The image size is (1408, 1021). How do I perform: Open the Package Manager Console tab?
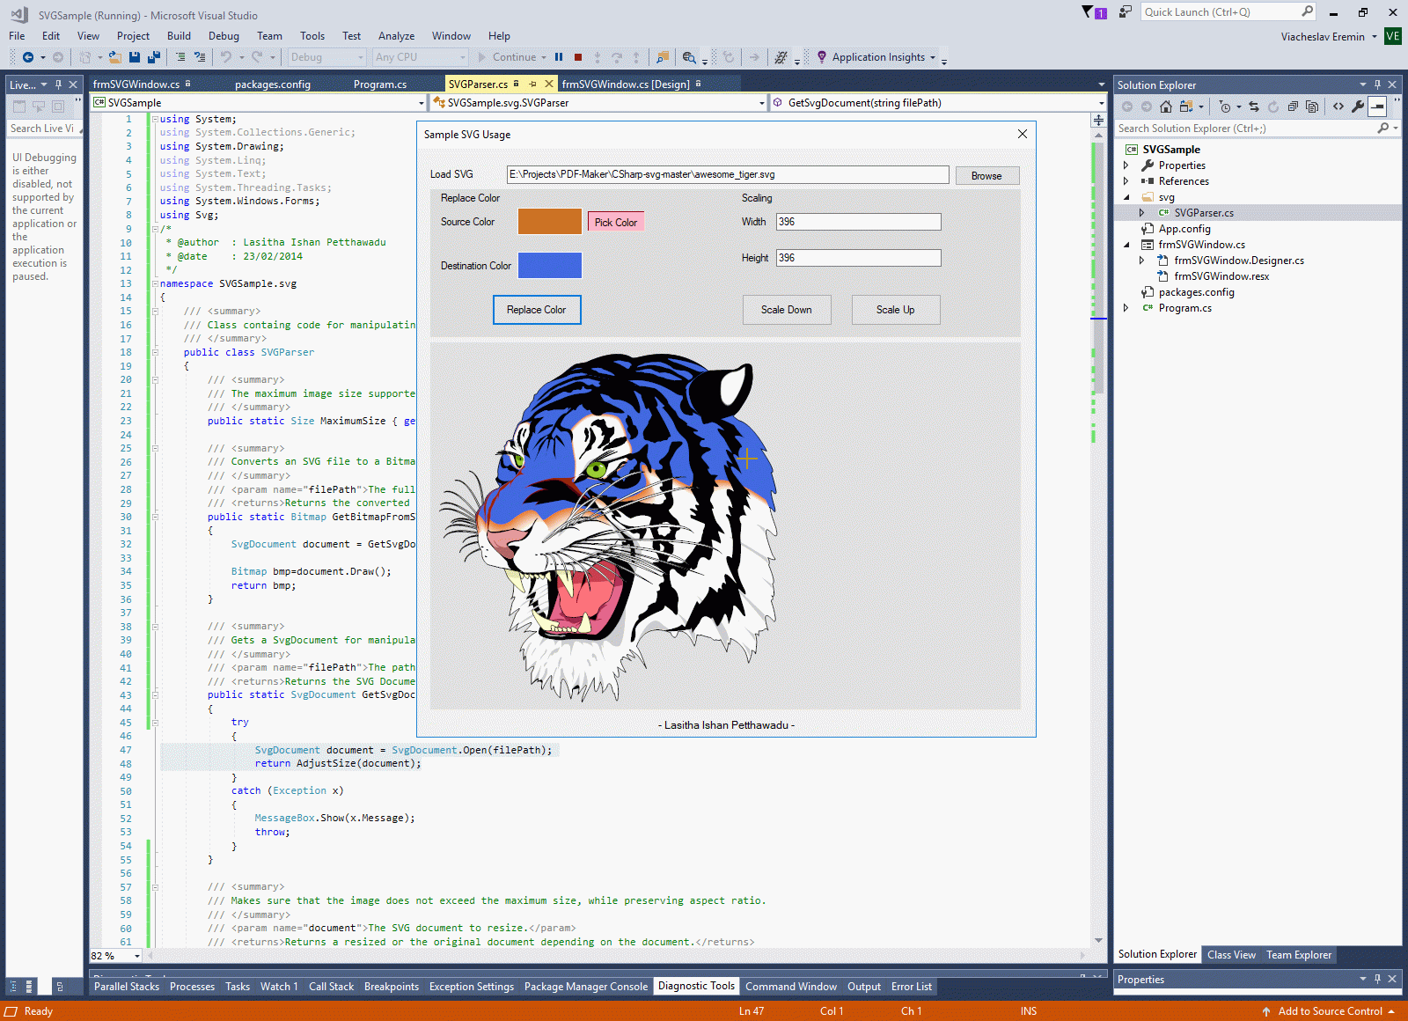tap(586, 987)
